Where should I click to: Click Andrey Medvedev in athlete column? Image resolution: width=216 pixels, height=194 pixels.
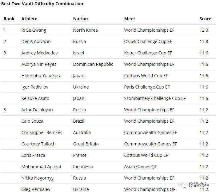coord(39,53)
